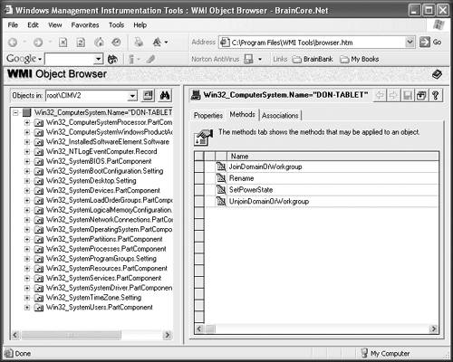Open the View menu

(55, 25)
